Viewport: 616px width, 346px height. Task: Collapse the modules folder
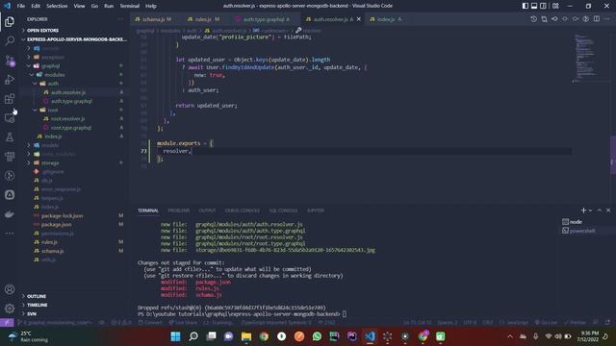click(x=73, y=75)
